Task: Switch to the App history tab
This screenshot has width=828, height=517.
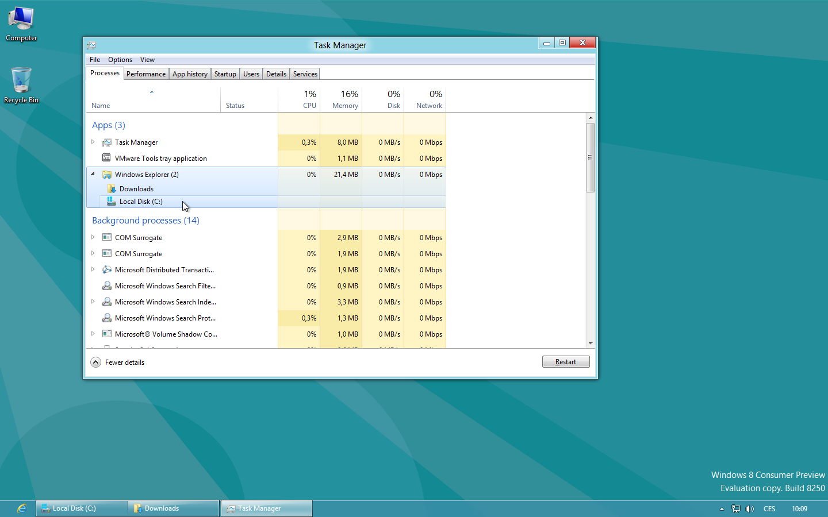Action: [190, 74]
